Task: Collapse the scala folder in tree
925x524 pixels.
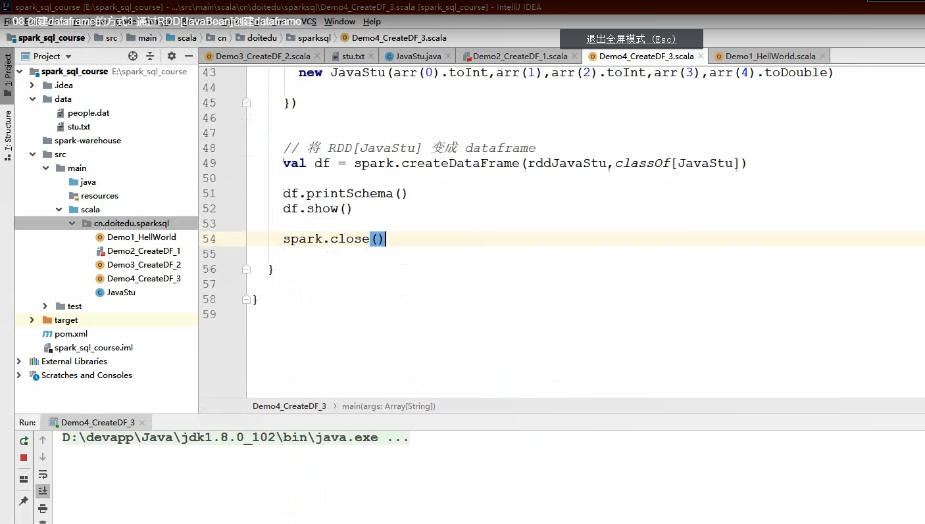Action: coord(59,210)
